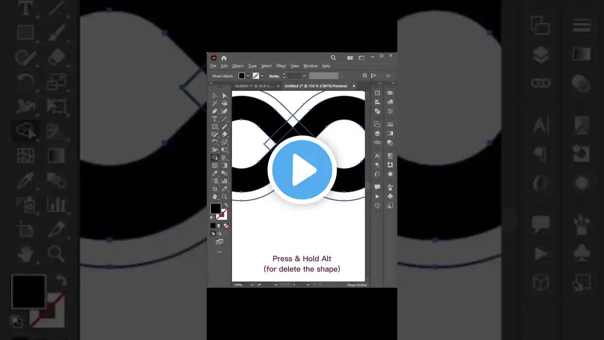Open the Object menu

click(x=238, y=66)
